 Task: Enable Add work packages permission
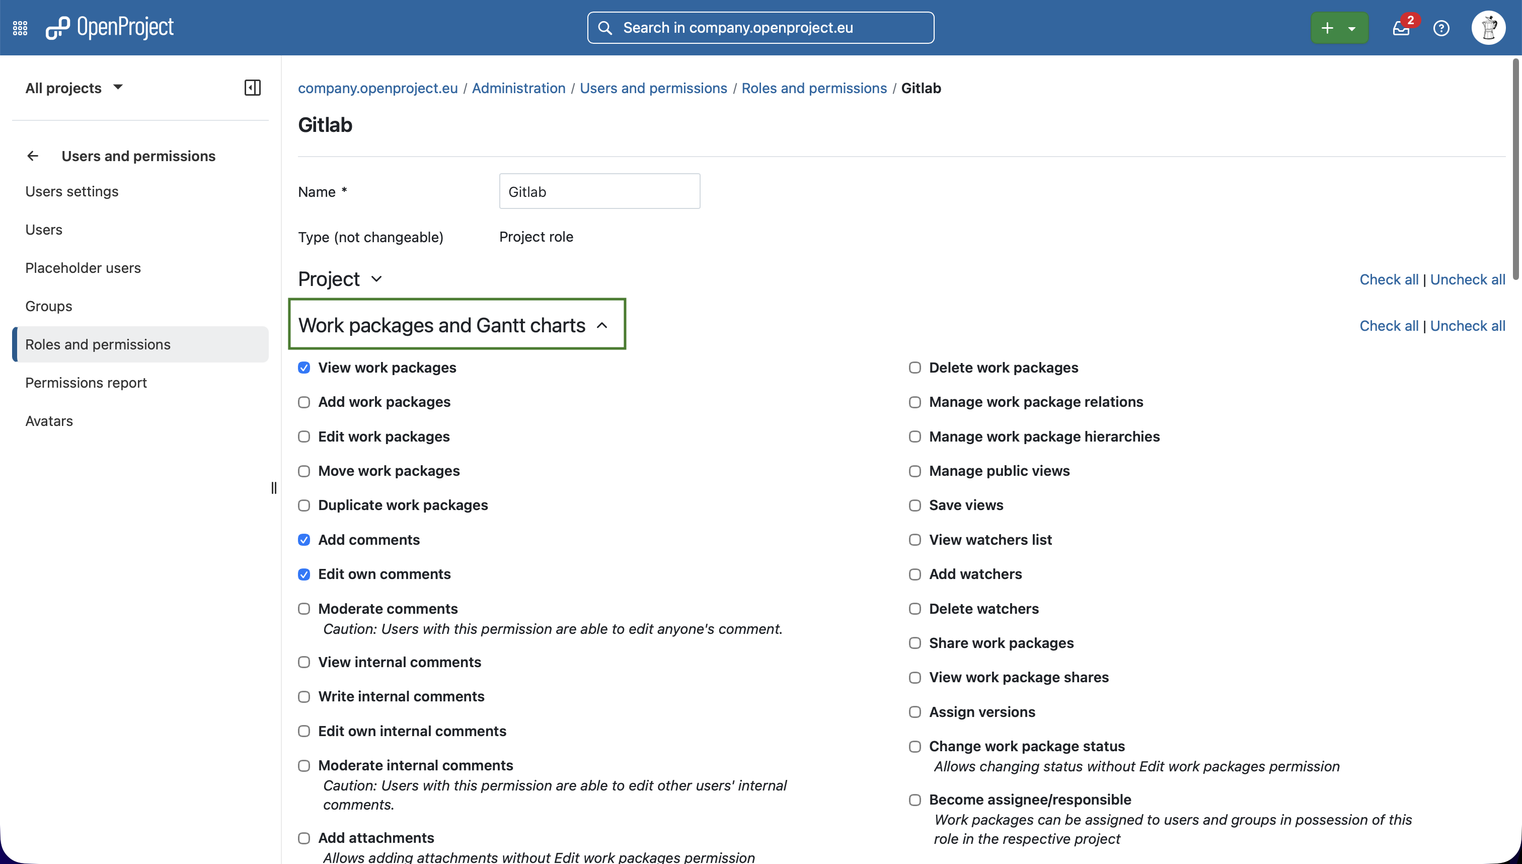click(303, 402)
